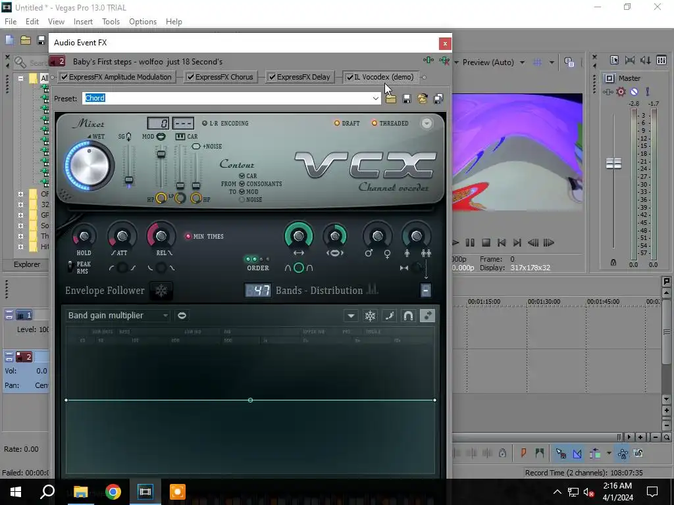Click the Dim Output icon in the mixer toolbar
This screenshot has width=674, height=505.
tap(646, 60)
